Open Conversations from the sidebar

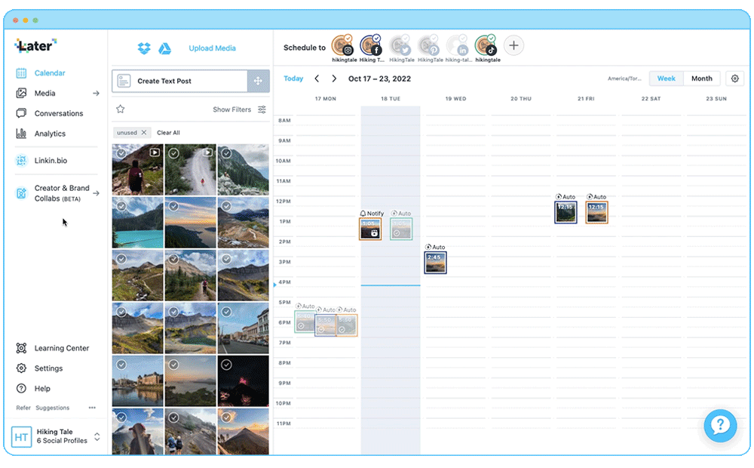point(59,114)
